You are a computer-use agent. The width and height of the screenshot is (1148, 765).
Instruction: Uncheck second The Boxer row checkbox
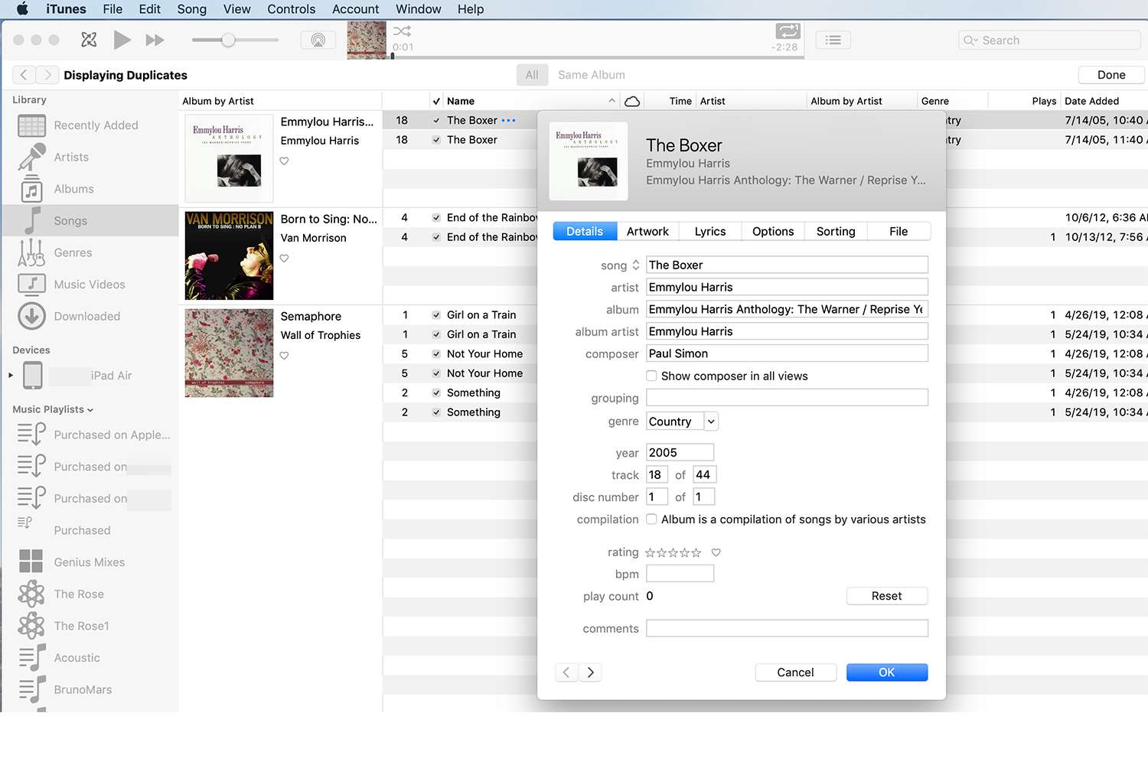(436, 140)
